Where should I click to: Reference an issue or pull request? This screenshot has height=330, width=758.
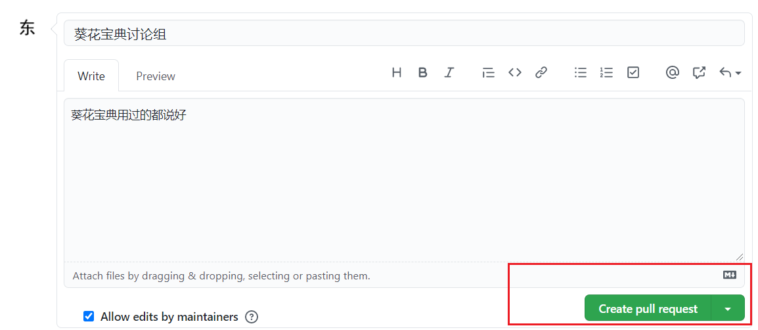[699, 72]
